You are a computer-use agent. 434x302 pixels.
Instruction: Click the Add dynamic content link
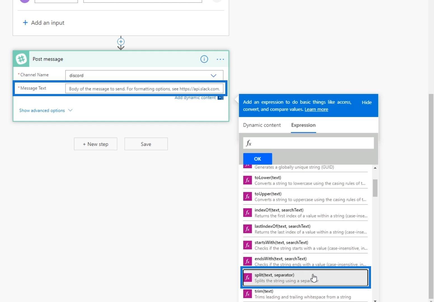(x=195, y=98)
